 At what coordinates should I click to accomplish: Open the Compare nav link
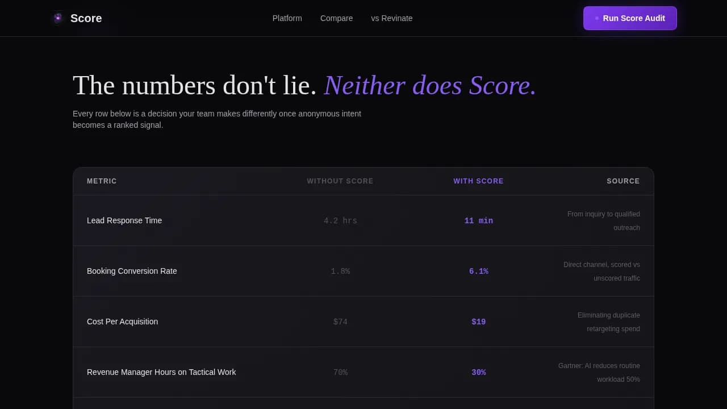(x=336, y=18)
